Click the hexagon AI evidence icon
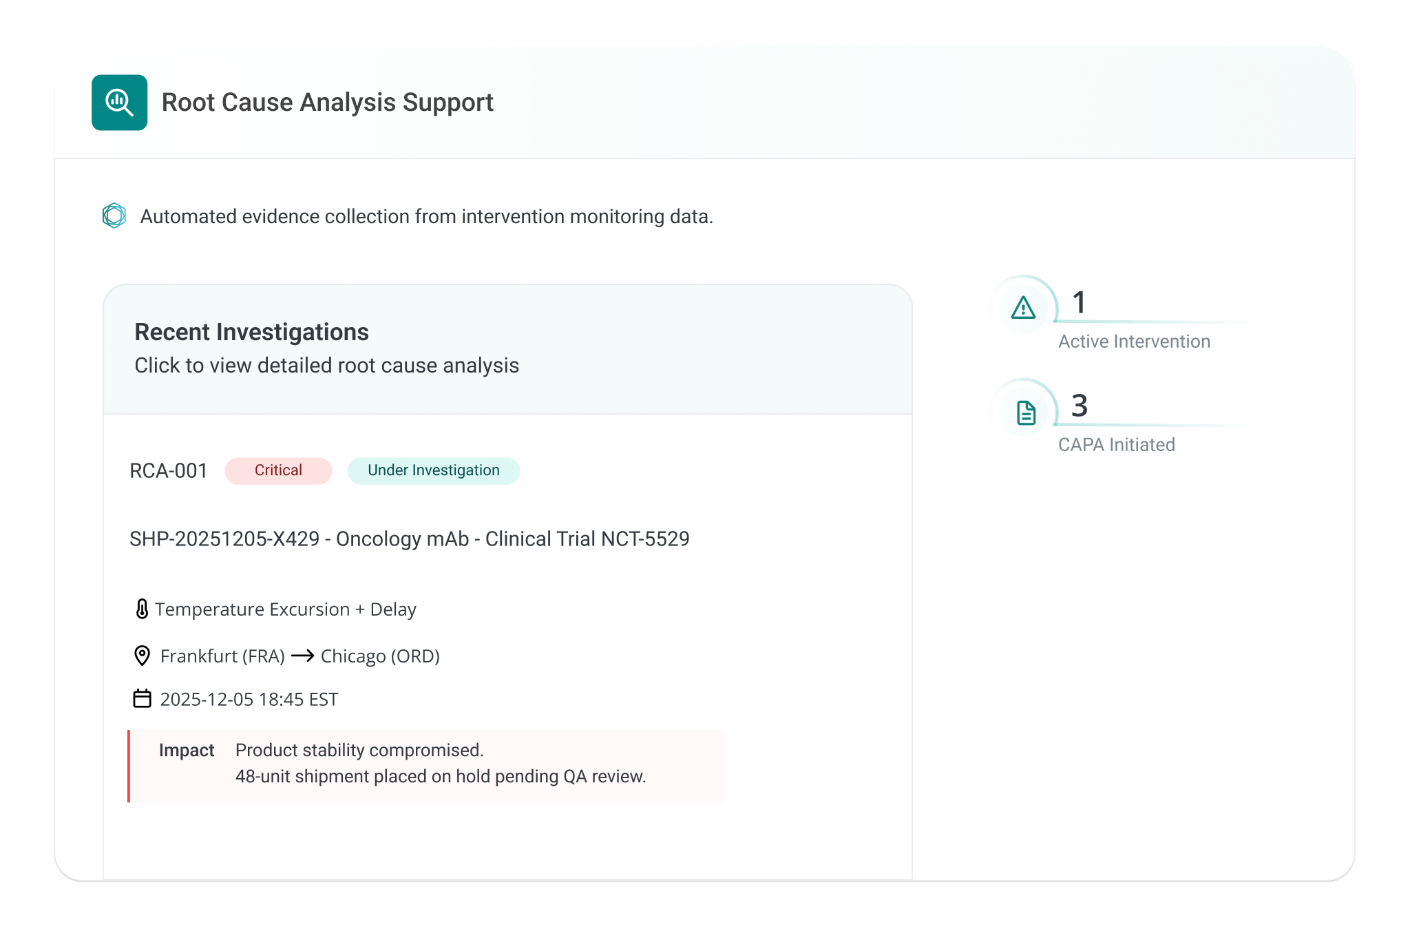Image resolution: width=1410 pixels, height=940 pixels. point(114,216)
